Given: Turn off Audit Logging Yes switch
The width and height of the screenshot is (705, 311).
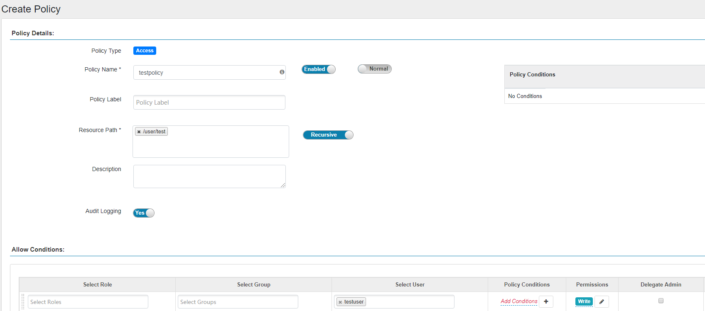Looking at the screenshot, I should click(x=144, y=213).
